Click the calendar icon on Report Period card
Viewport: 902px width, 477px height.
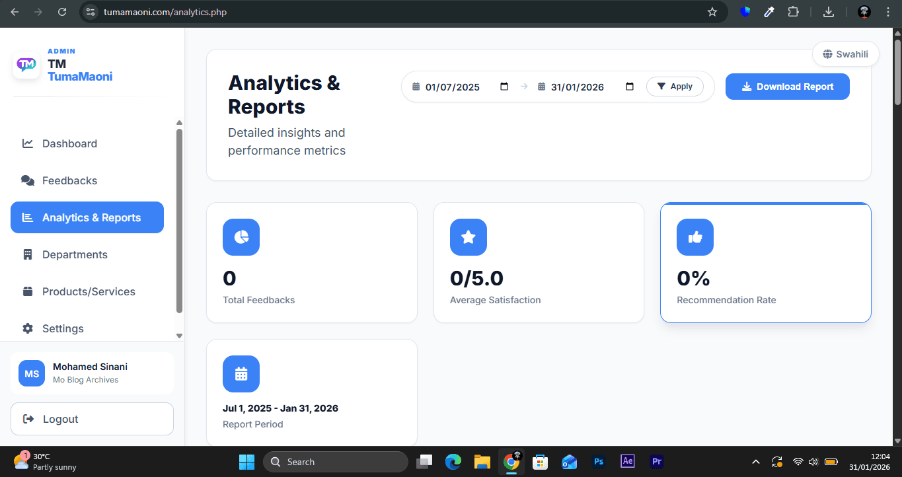241,373
